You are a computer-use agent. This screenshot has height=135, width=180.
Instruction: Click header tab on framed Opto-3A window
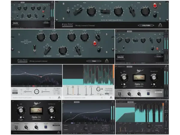(130, 67)
